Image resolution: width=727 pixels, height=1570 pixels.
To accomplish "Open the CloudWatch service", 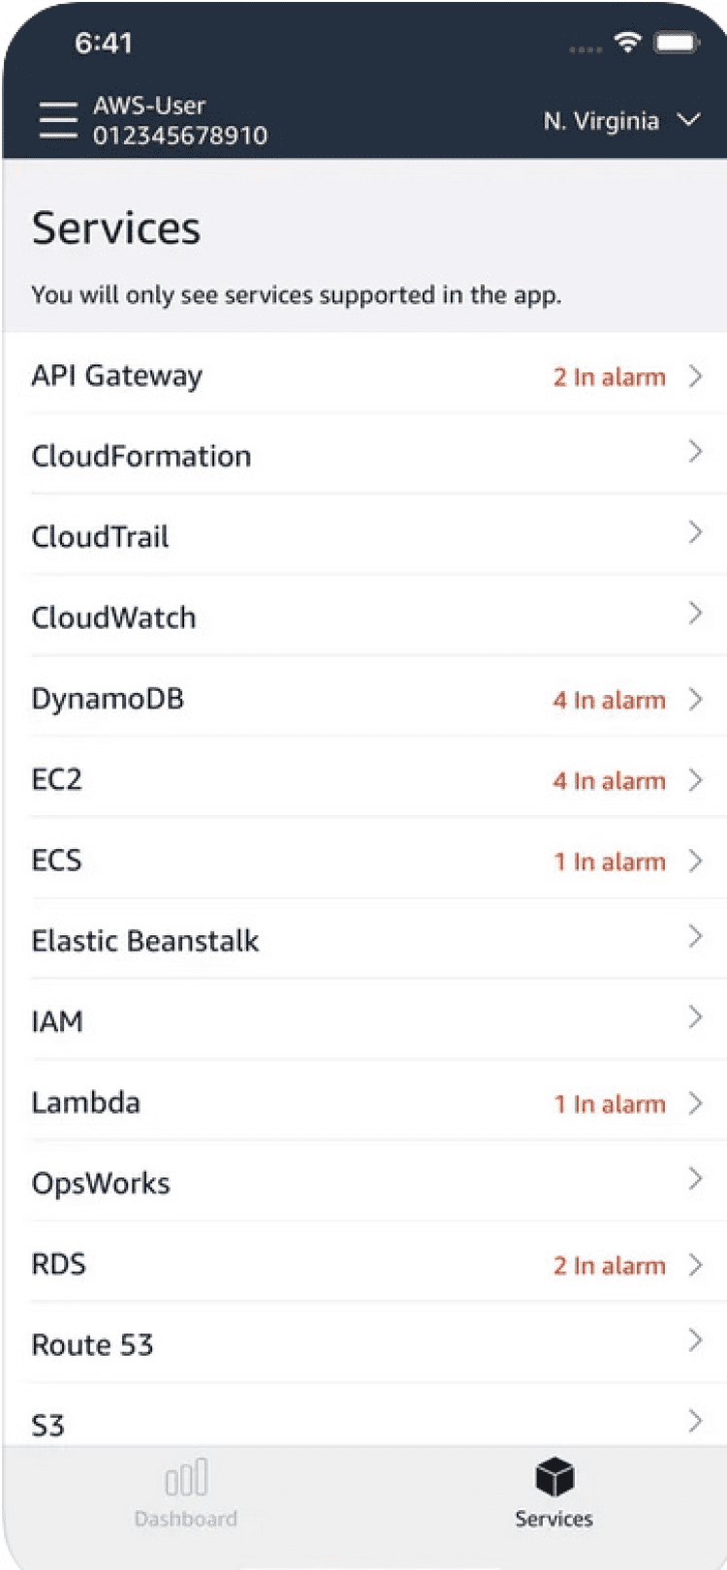I will coord(113,618).
